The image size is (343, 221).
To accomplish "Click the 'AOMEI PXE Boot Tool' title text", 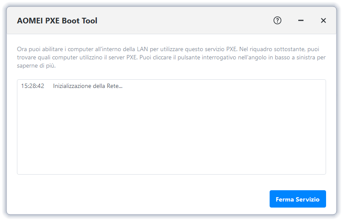I will point(57,21).
